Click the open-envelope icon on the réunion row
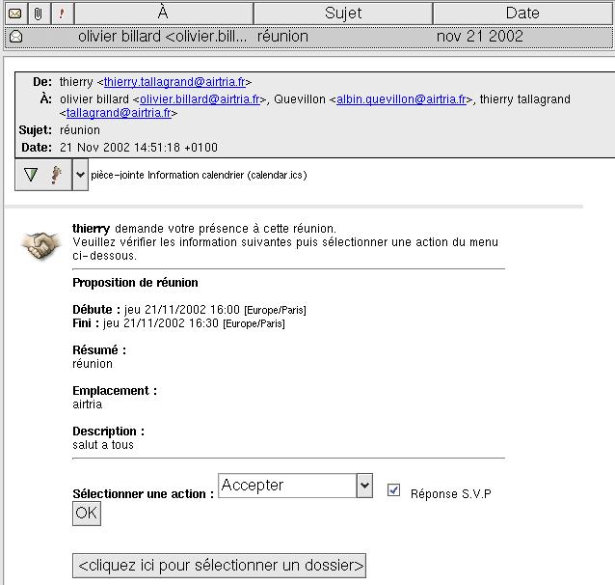The image size is (615, 585). (x=15, y=37)
